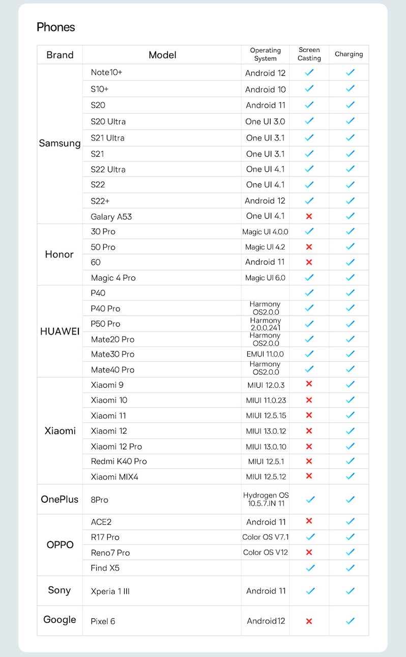Image resolution: width=406 pixels, height=657 pixels.
Task: Click the Screen Casting checkmark for Note10+
Action: pyautogui.click(x=309, y=73)
